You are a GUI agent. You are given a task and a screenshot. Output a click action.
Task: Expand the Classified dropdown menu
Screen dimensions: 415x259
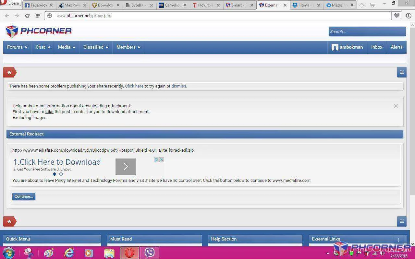(96, 47)
